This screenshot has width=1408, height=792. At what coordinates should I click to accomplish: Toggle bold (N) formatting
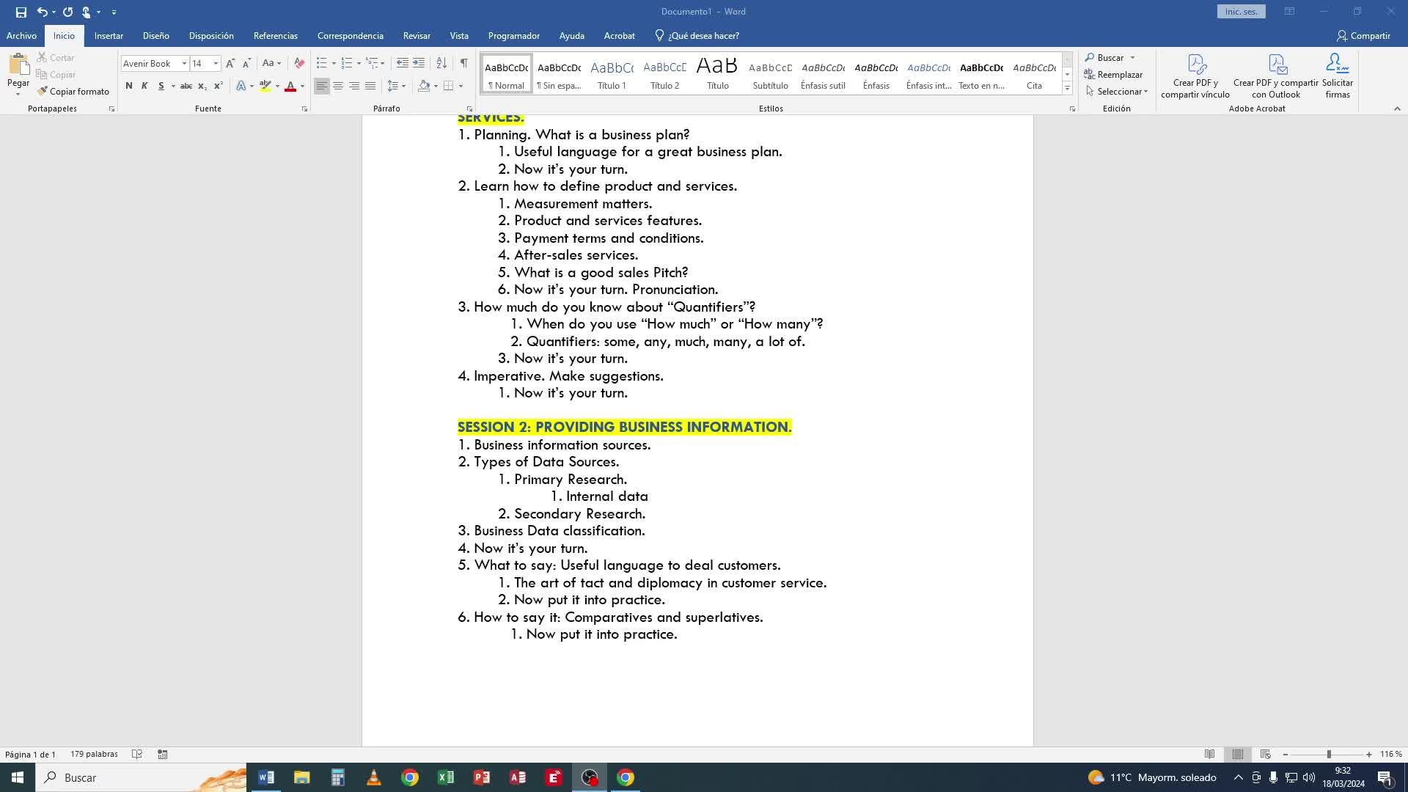coord(129,86)
